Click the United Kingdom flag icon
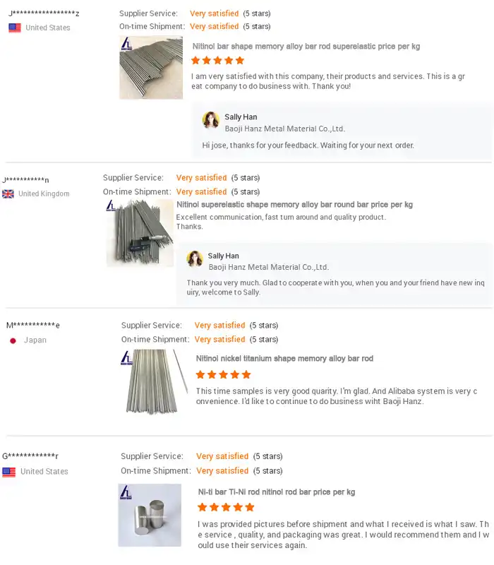 8,194
